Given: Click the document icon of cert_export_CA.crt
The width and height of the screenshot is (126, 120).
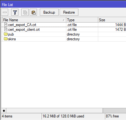Looking at the screenshot, I should tap(6, 24).
